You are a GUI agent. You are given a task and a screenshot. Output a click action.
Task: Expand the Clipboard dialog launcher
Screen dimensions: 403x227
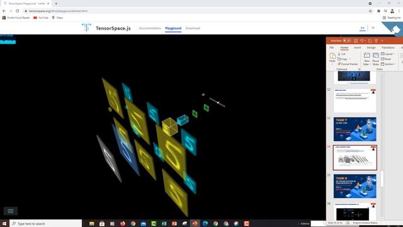pos(359,69)
